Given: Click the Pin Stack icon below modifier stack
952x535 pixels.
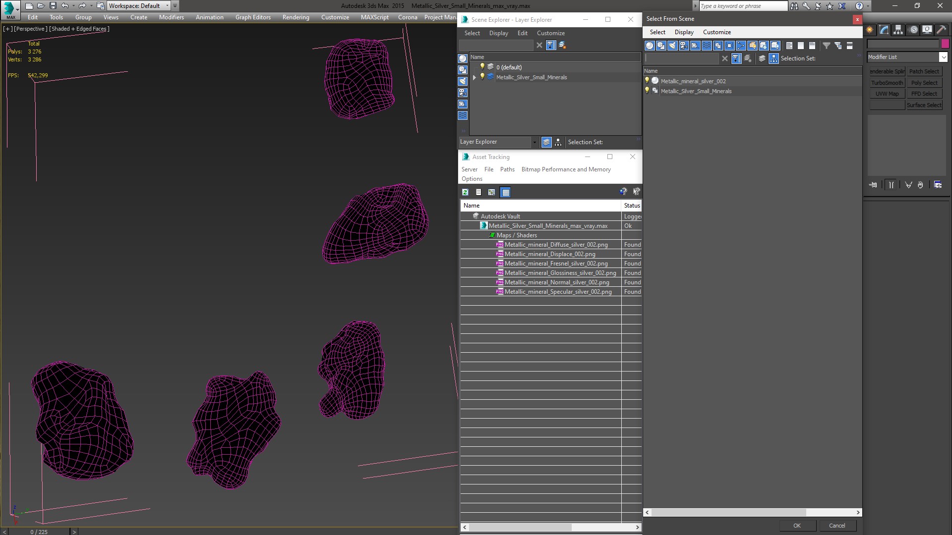Looking at the screenshot, I should click(873, 185).
